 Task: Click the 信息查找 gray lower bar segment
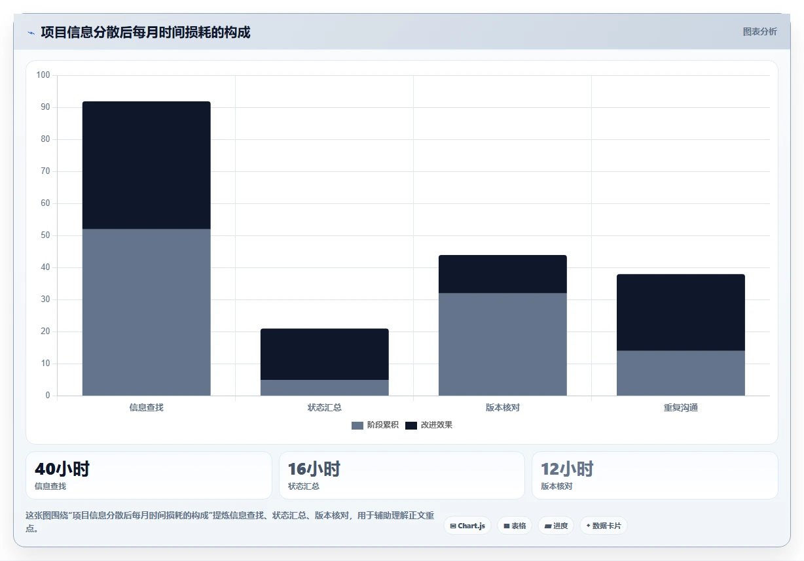click(x=147, y=313)
